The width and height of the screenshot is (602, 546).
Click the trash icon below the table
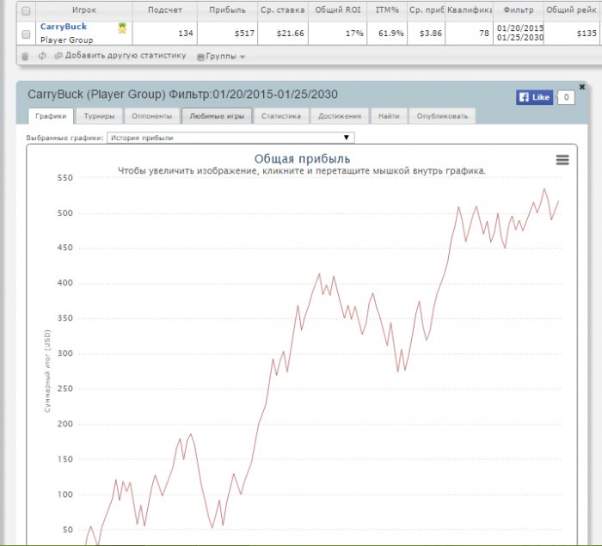point(25,56)
